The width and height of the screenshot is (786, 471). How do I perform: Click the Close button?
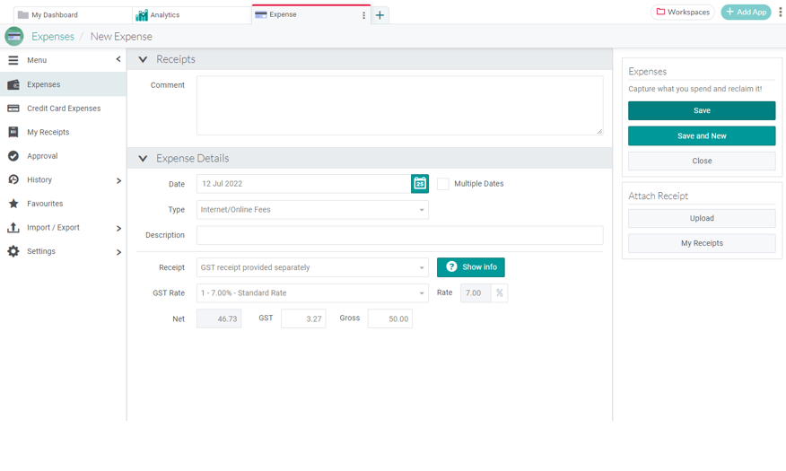(702, 161)
